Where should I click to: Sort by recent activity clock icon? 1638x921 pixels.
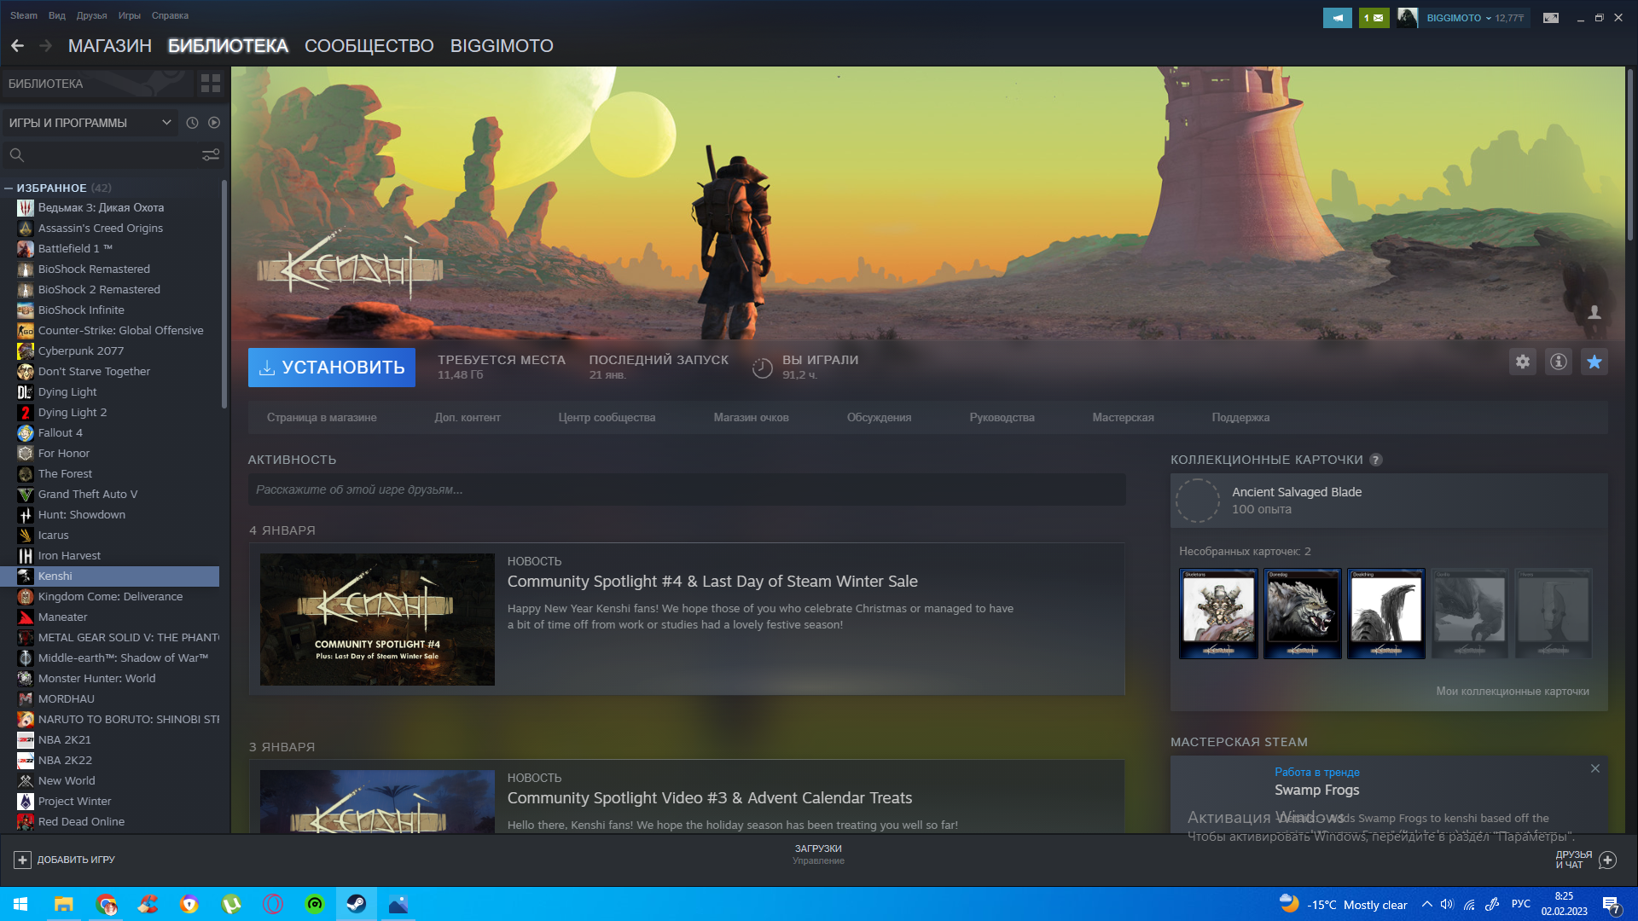192,123
